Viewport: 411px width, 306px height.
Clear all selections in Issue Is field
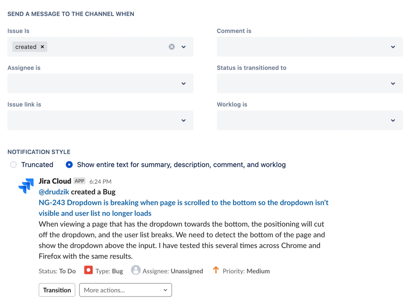click(x=172, y=47)
